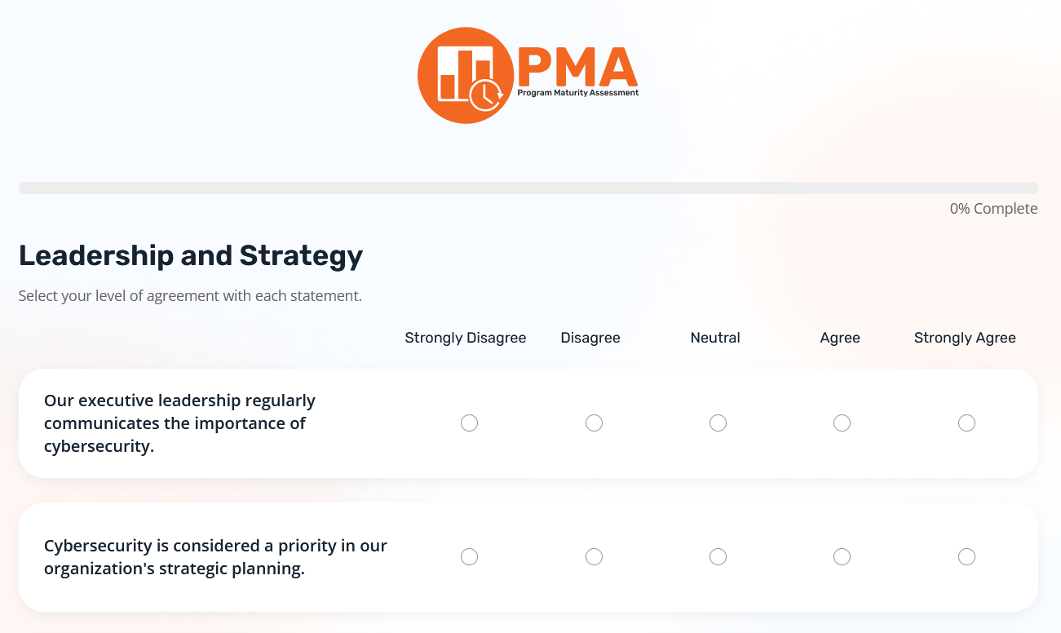Select Strongly Disagree for the strategic planning statement
Screen dimensions: 1061x633
(x=469, y=556)
